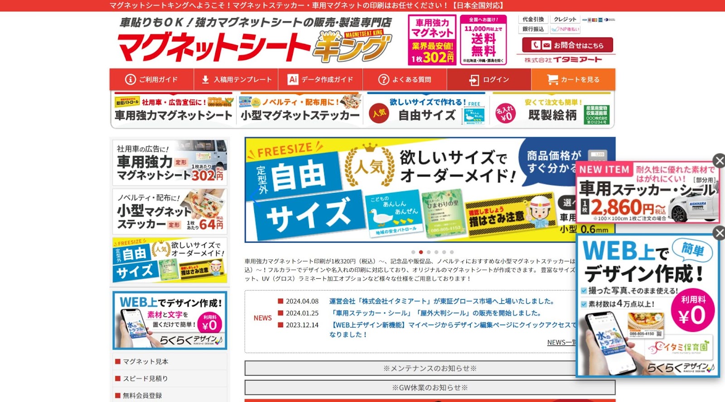Click the shopping cart icon
The height and width of the screenshot is (402, 725).
click(552, 80)
